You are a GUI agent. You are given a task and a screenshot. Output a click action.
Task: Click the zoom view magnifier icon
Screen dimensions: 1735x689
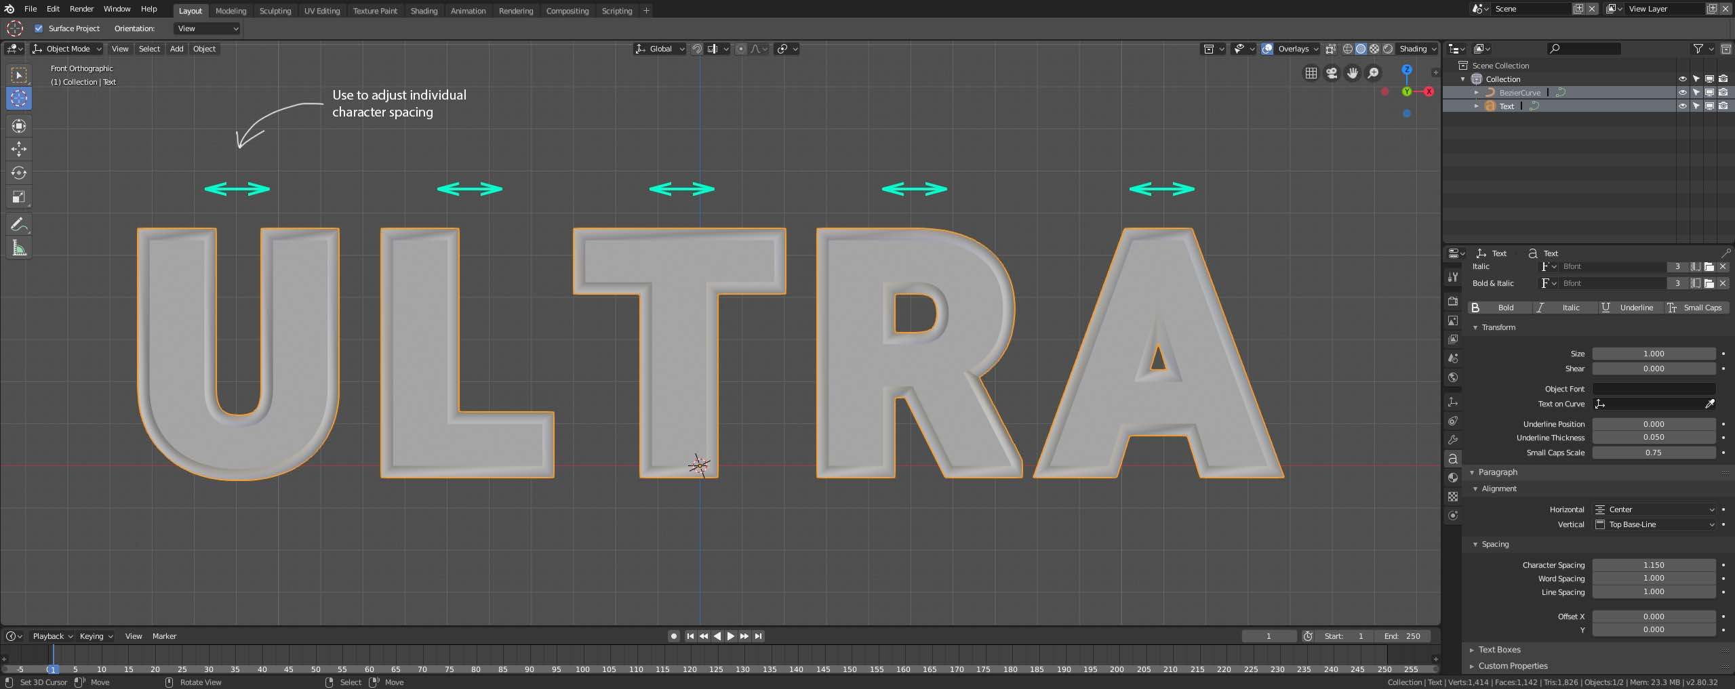(1373, 73)
